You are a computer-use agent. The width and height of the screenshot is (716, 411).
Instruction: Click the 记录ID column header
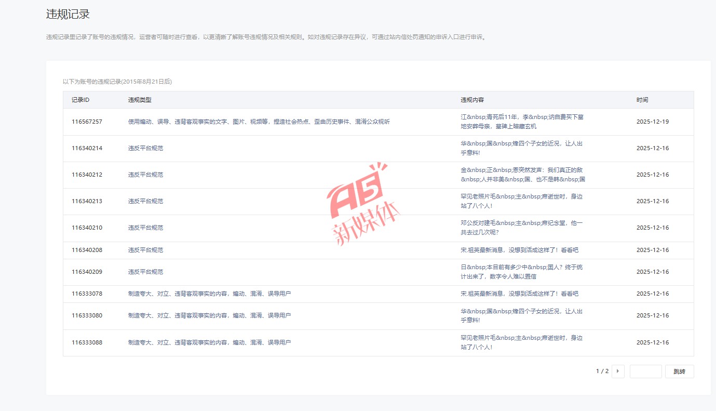click(80, 100)
